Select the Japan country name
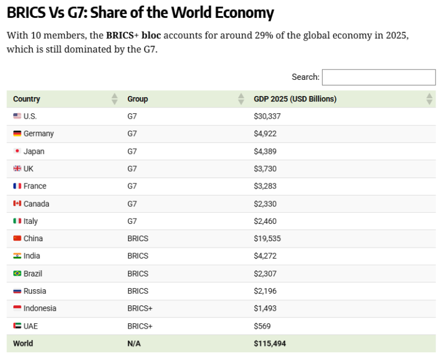Image resolution: width=447 pixels, height=354 pixels. point(34,152)
